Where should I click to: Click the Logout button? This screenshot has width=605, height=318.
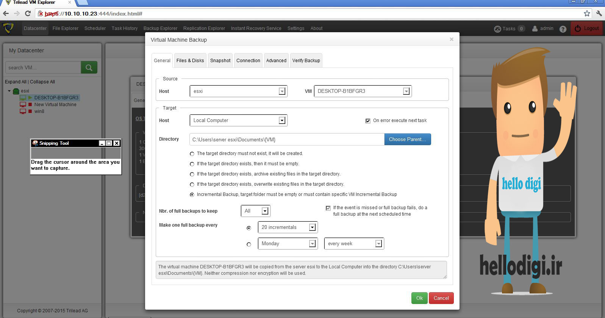coord(587,28)
